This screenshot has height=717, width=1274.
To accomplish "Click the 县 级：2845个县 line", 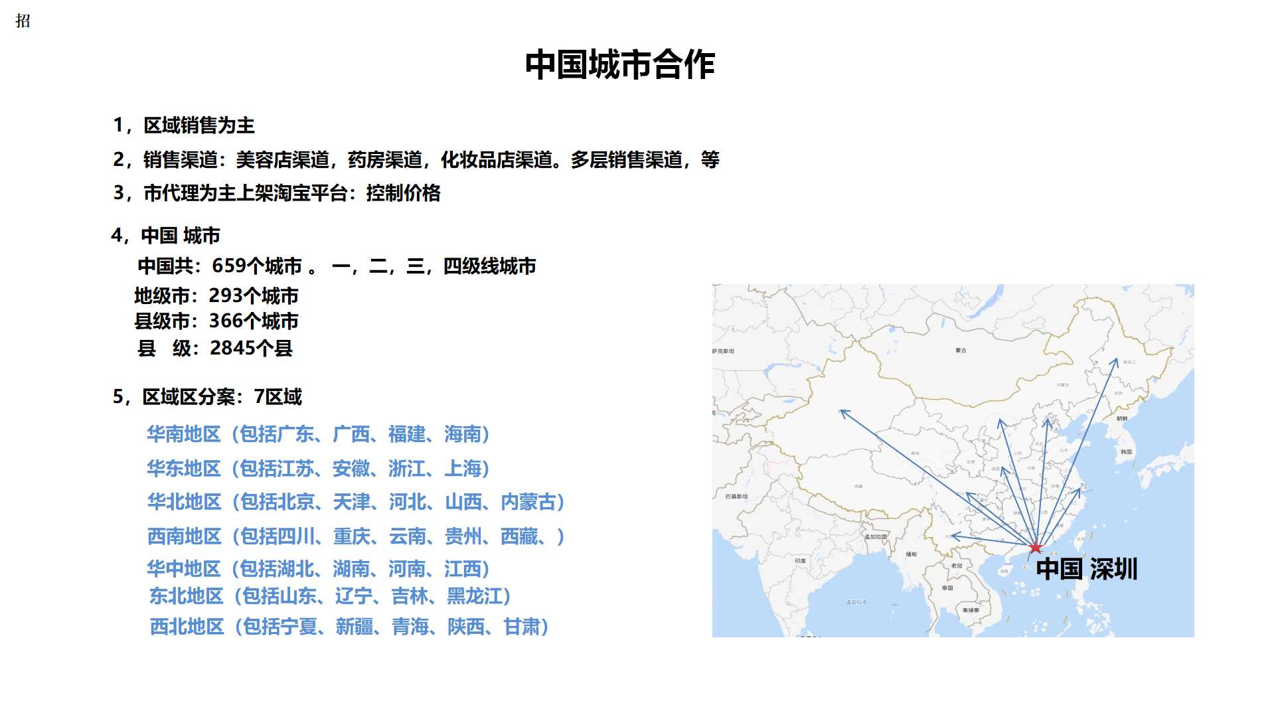I will (x=214, y=348).
